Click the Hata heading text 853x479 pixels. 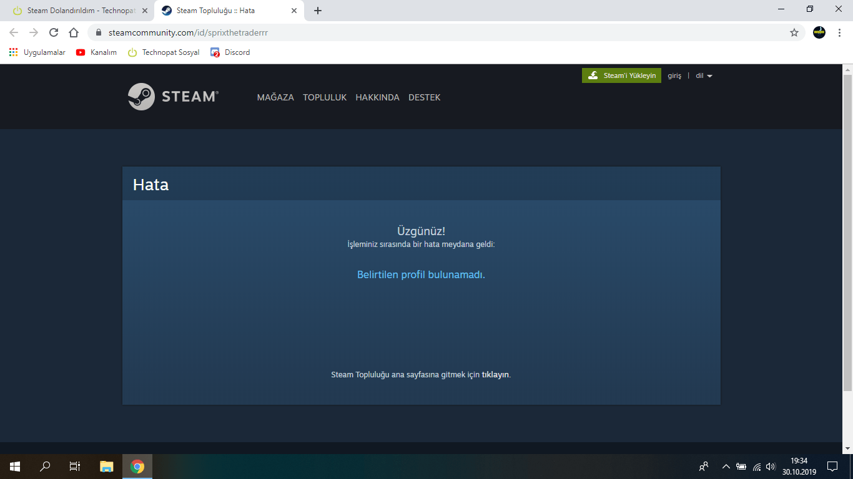150,185
